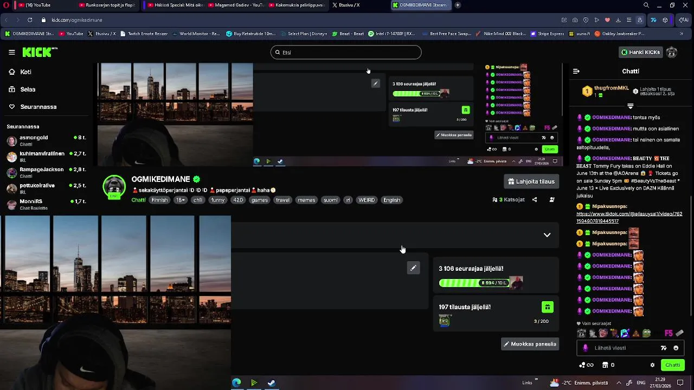Open the 7TV emote menu in chat

tap(664, 348)
